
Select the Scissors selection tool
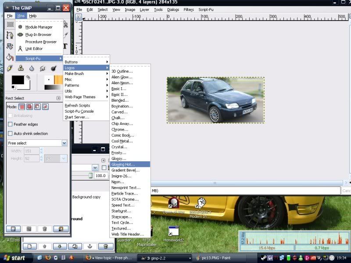(65, 25)
